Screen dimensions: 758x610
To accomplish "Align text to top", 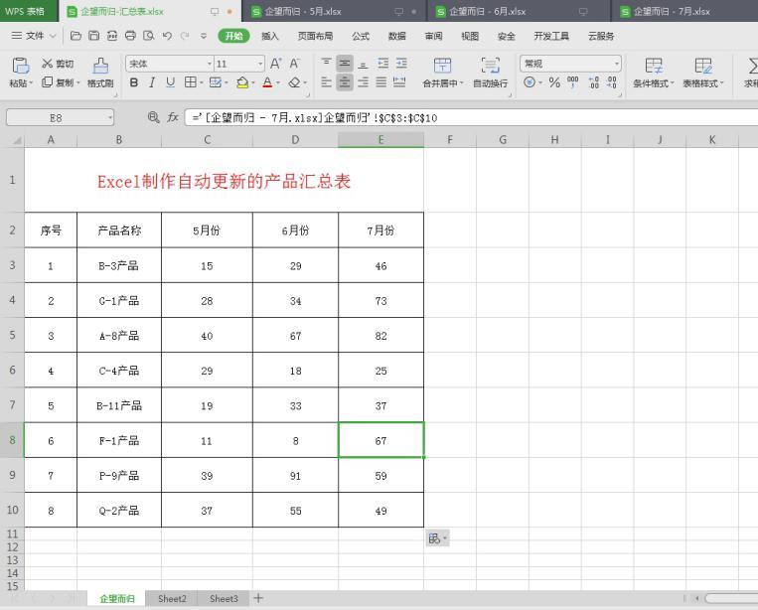I will pos(326,64).
